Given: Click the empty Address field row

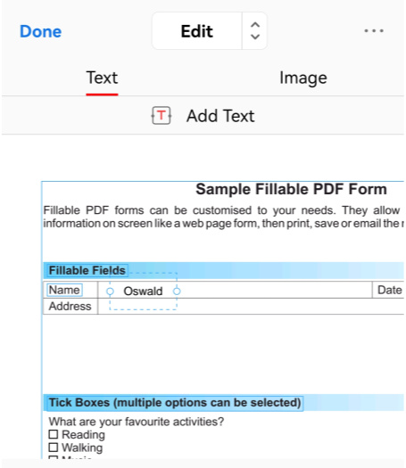Looking at the screenshot, I should pos(251,307).
